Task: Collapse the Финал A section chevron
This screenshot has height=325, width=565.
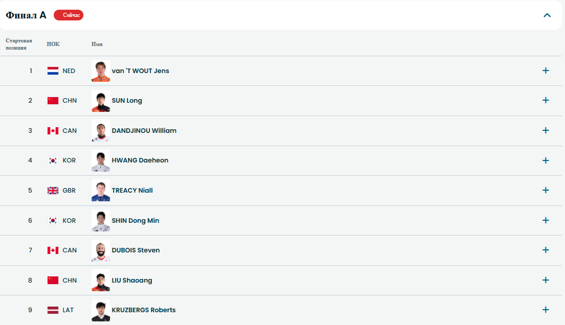Action: 547,15
